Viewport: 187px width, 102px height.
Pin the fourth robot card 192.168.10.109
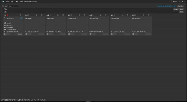coord(79,15)
